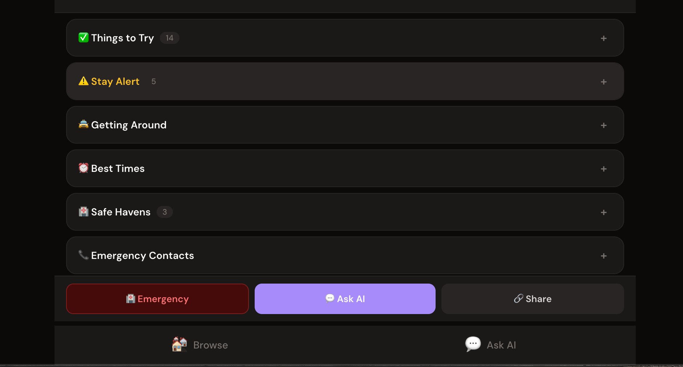683x367 pixels.
Task: Click the phone icon beside Emergency Contacts
Action: click(84, 255)
